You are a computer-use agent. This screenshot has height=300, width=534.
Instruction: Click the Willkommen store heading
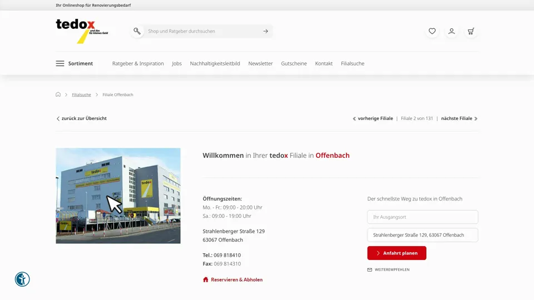tap(276, 156)
